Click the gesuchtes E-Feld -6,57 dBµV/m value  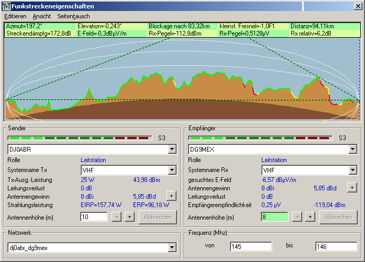coord(279,180)
